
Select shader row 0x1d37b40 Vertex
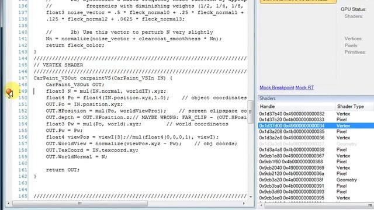(316, 114)
